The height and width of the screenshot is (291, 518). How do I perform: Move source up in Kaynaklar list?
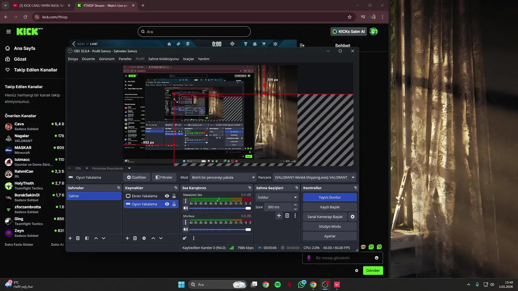click(153, 238)
